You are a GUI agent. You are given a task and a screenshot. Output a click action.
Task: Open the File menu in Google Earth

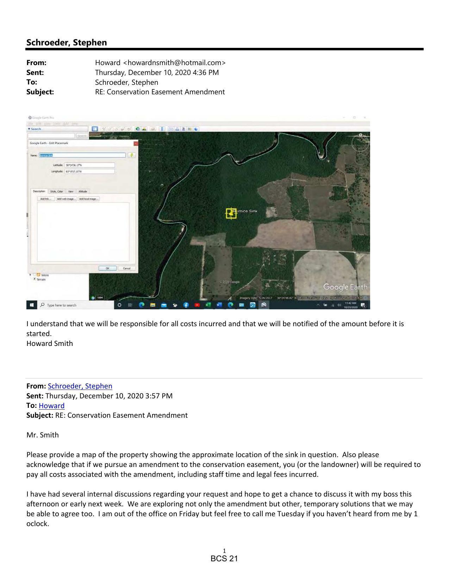(31, 124)
